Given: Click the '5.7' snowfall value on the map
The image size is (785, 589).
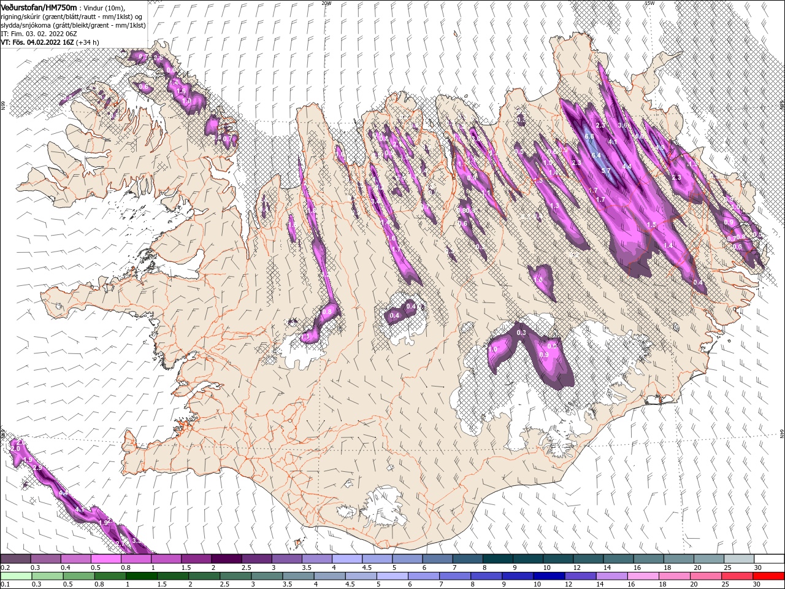Looking at the screenshot, I should [606, 171].
